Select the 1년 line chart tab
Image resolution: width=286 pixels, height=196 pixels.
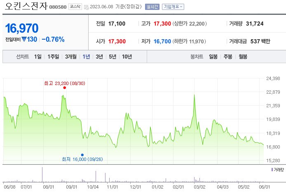[86, 57]
